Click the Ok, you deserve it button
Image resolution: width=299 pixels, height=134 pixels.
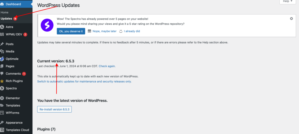point(71,31)
